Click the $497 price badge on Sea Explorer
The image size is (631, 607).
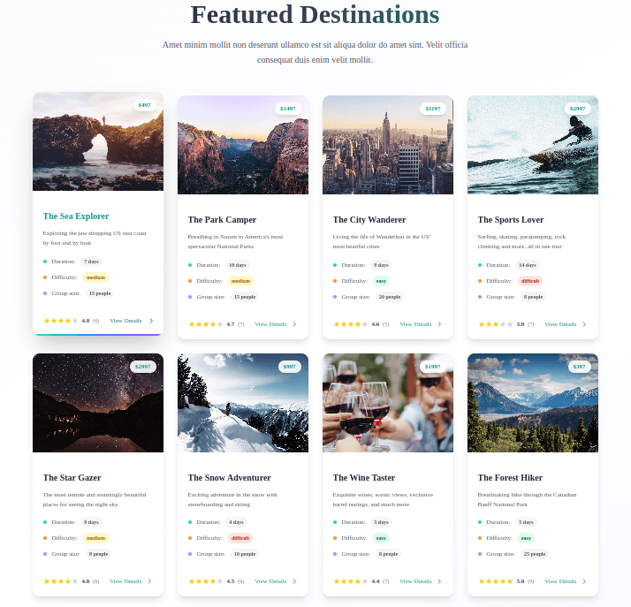click(x=144, y=105)
